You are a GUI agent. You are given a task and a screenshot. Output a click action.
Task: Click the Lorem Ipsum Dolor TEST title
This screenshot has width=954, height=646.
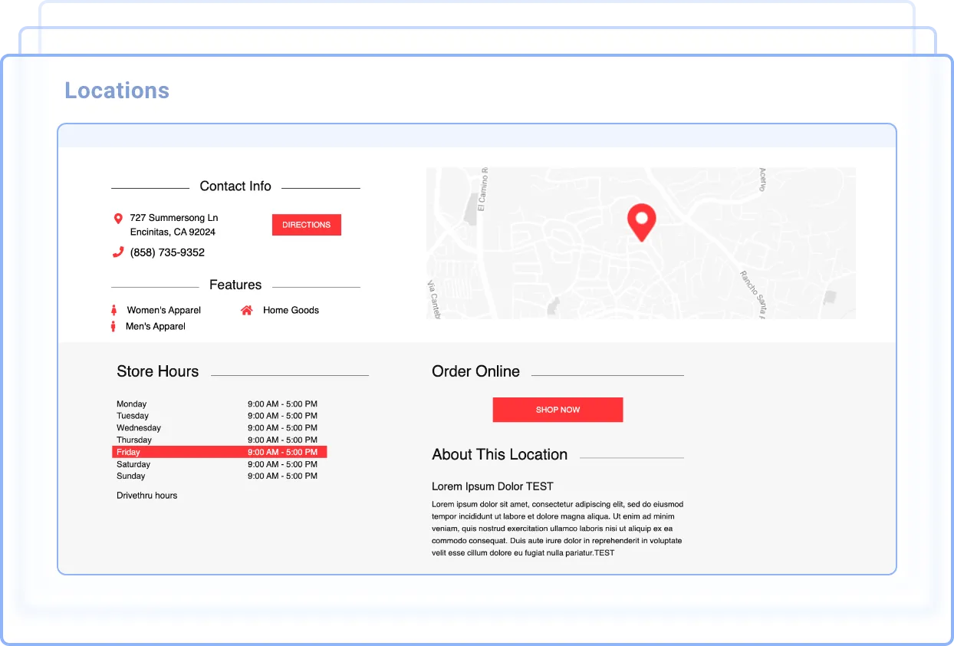(x=492, y=486)
